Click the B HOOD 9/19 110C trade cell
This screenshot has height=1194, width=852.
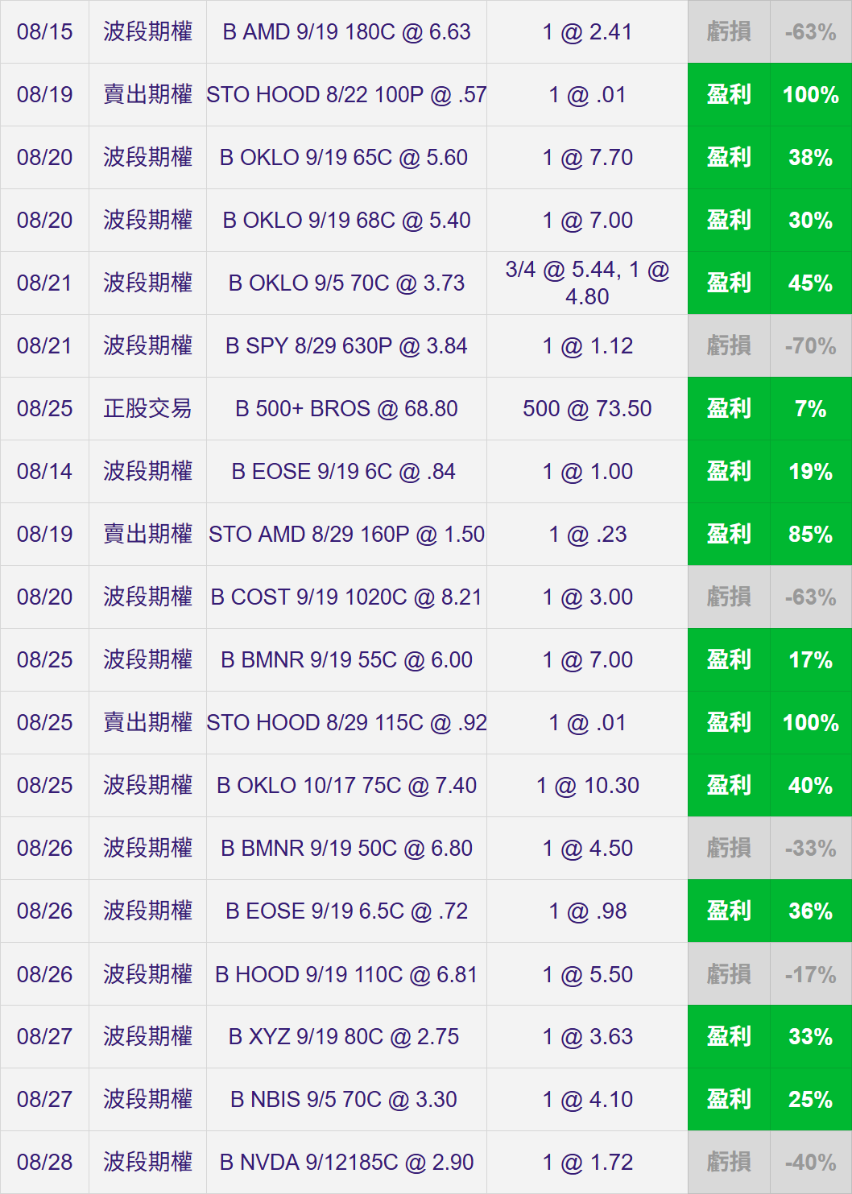(346, 975)
